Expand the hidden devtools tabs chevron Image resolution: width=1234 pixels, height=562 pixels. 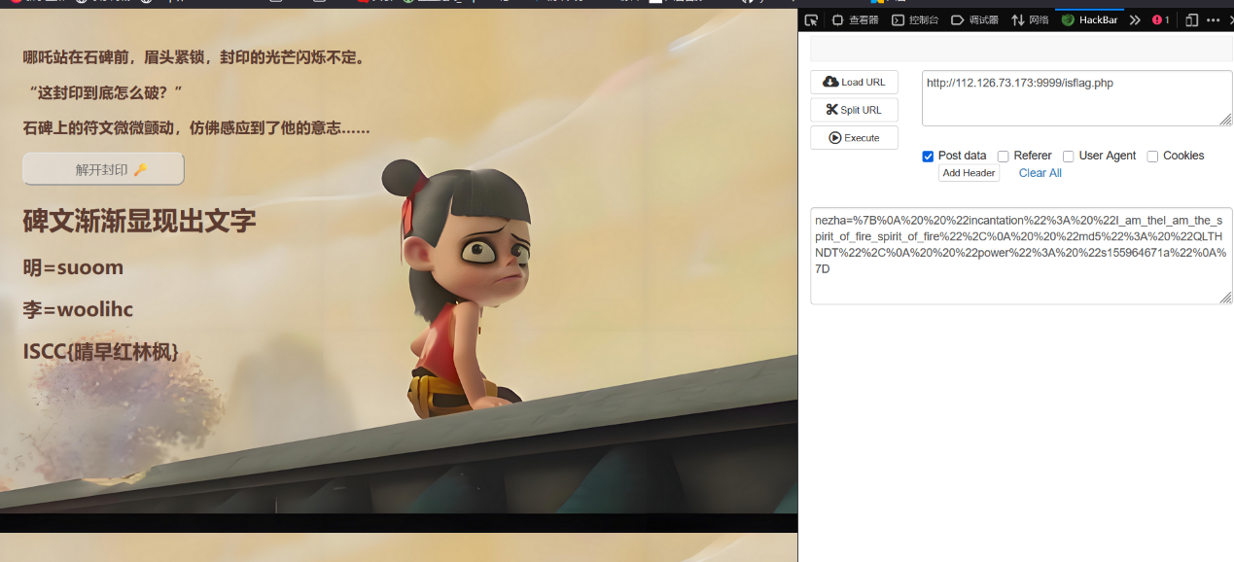click(1134, 19)
